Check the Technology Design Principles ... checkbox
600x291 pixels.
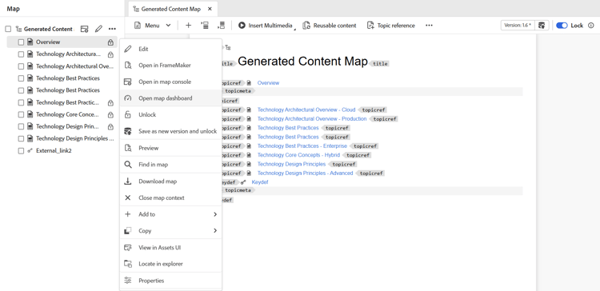tap(21, 138)
